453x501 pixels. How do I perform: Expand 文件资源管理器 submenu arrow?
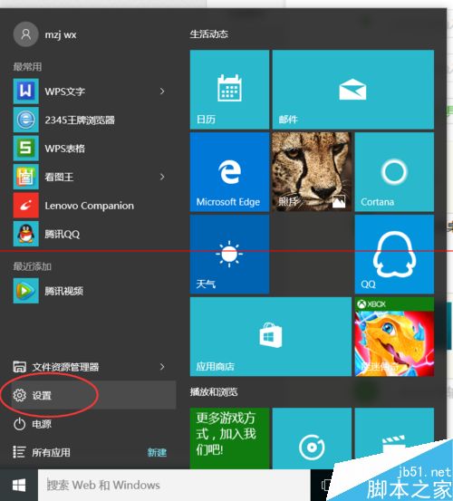coord(162,367)
